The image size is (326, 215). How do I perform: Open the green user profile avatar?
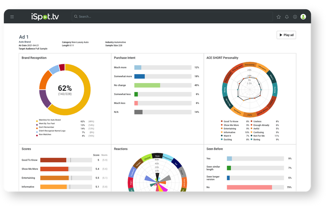coord(303,17)
